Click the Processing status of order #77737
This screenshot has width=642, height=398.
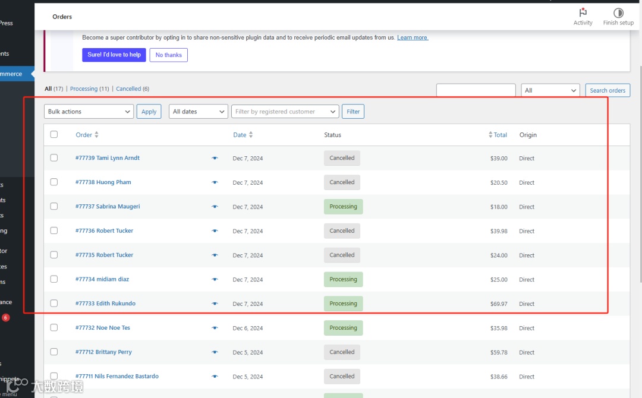pos(343,207)
